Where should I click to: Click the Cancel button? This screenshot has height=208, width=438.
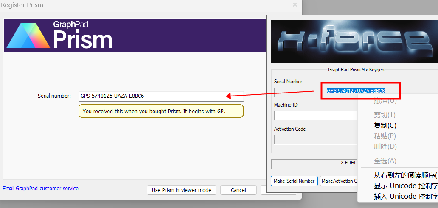[x=238, y=190]
